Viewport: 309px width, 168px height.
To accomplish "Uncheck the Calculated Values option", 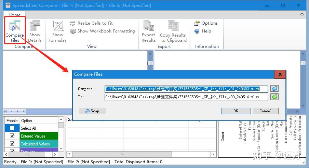I will (12, 144).
